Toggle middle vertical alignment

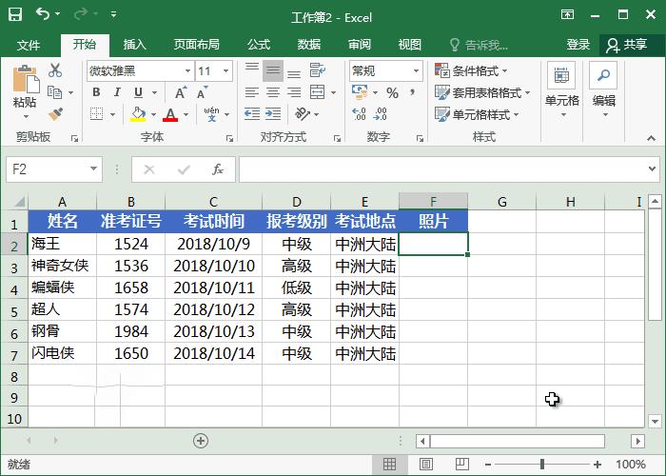(x=273, y=70)
